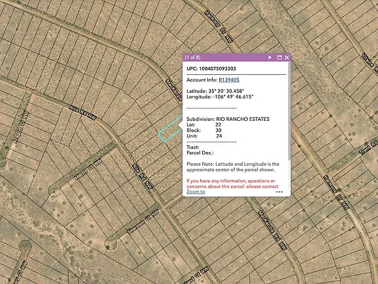Viewport: 378px width, 284px height.
Task: Click the red contact notice text
Action: click(x=232, y=183)
